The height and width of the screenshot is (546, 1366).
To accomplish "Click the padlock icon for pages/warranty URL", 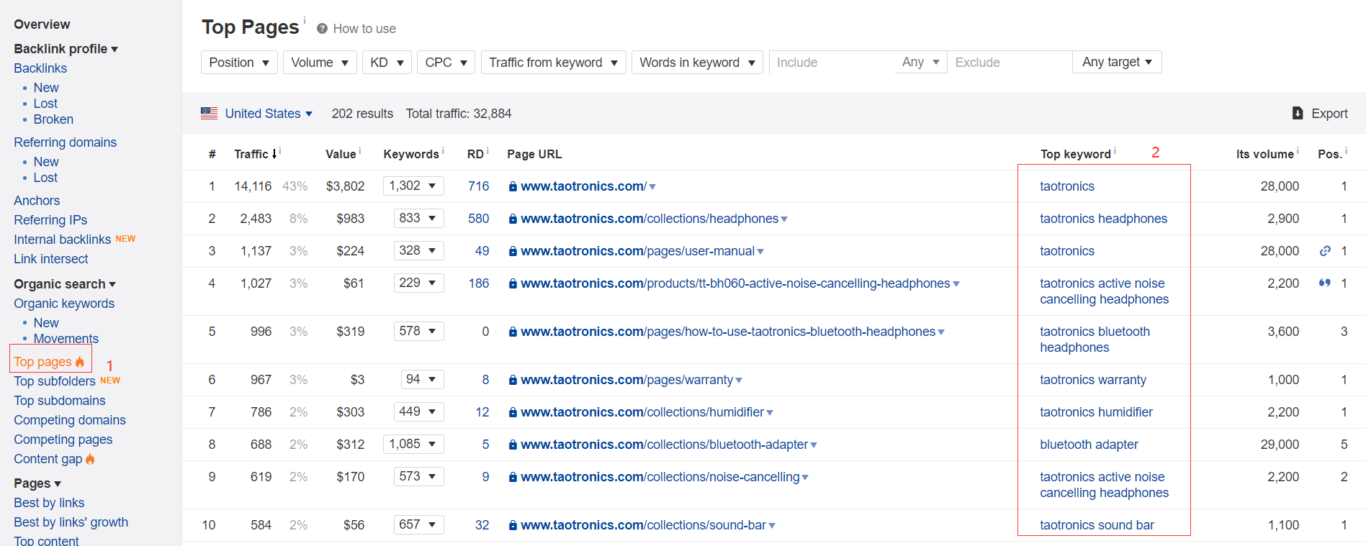I will (513, 380).
